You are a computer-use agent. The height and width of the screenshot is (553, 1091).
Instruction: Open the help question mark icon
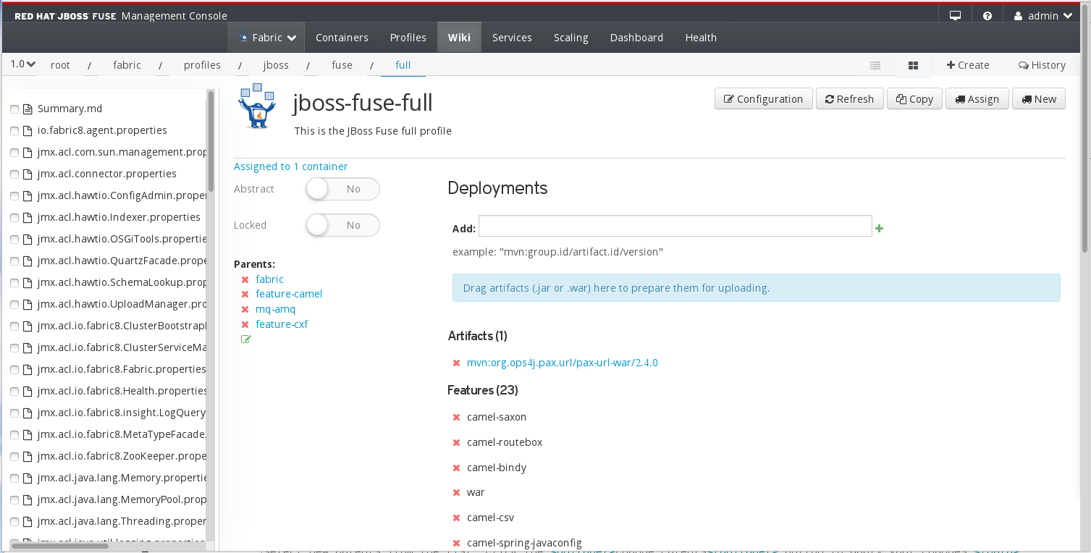(987, 16)
